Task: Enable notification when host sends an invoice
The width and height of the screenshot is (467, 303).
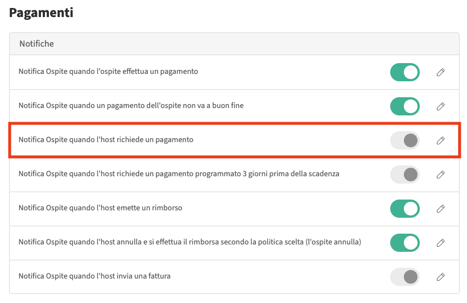Action: click(x=404, y=277)
